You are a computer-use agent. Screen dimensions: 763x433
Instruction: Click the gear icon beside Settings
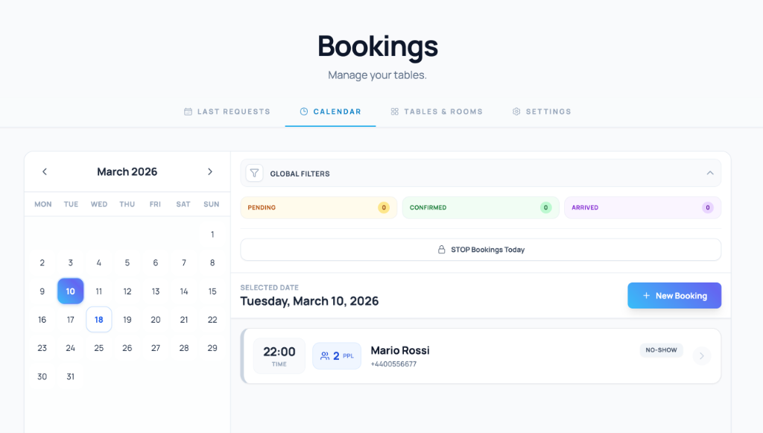pyautogui.click(x=516, y=111)
